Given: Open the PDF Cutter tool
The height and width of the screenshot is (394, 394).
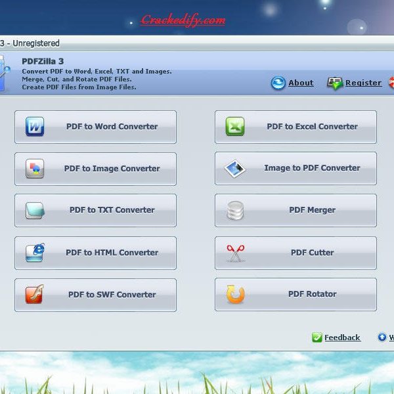Looking at the screenshot, I should [x=295, y=253].
